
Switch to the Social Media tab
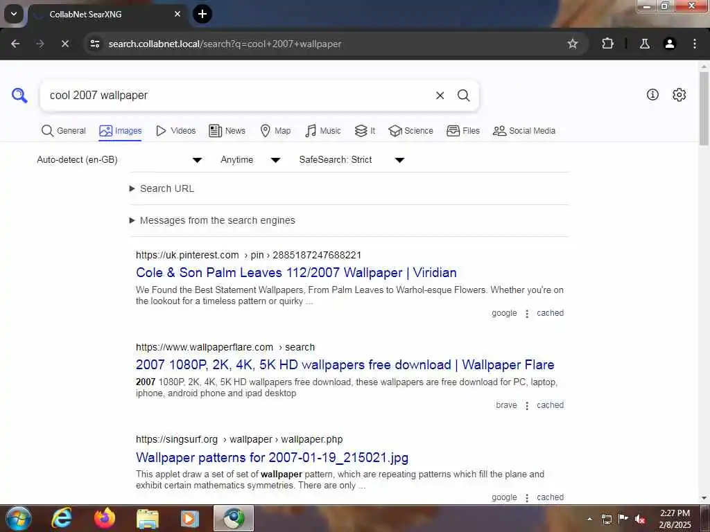524,131
